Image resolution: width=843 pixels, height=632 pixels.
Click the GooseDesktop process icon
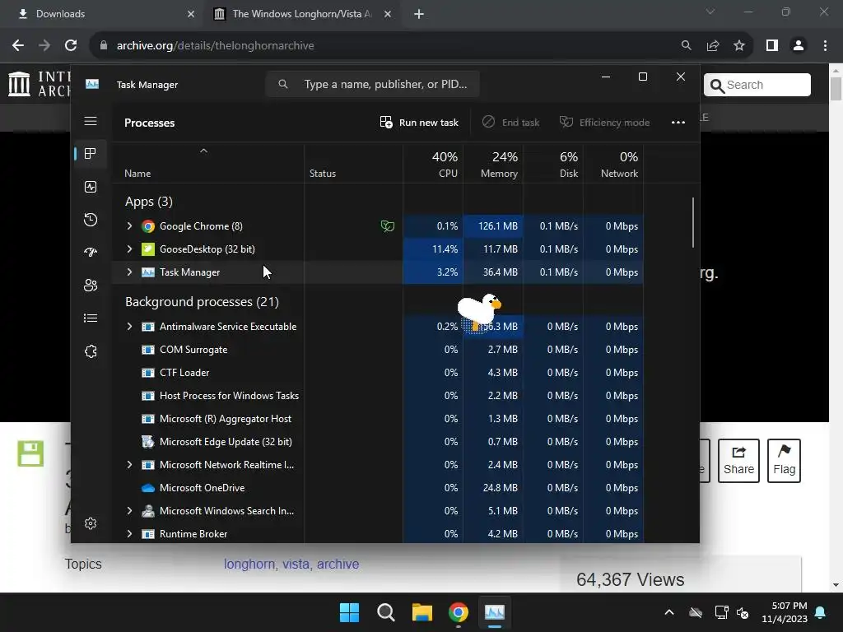coord(148,249)
